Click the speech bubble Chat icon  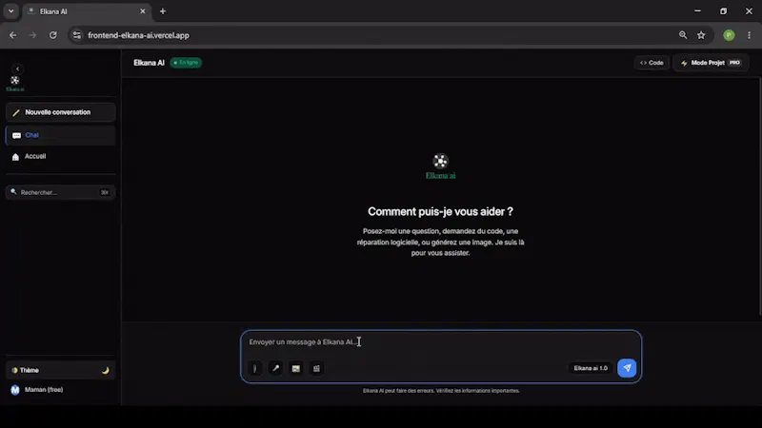16,135
